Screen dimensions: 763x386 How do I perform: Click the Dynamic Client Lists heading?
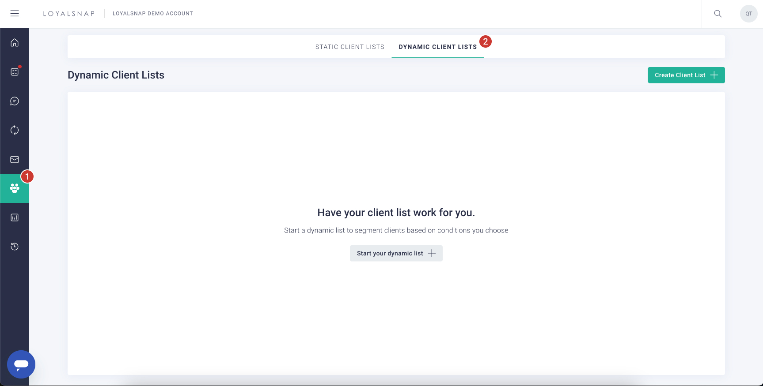point(116,75)
